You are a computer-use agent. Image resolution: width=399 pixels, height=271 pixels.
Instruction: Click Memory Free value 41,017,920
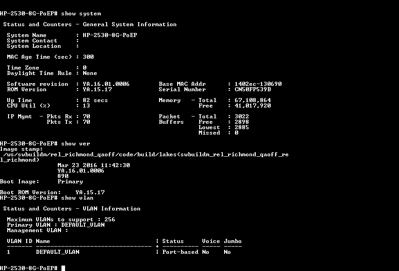253,106
